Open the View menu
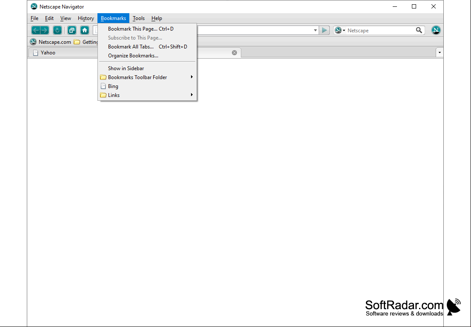Viewport: 471px width, 327px height. coord(66,18)
